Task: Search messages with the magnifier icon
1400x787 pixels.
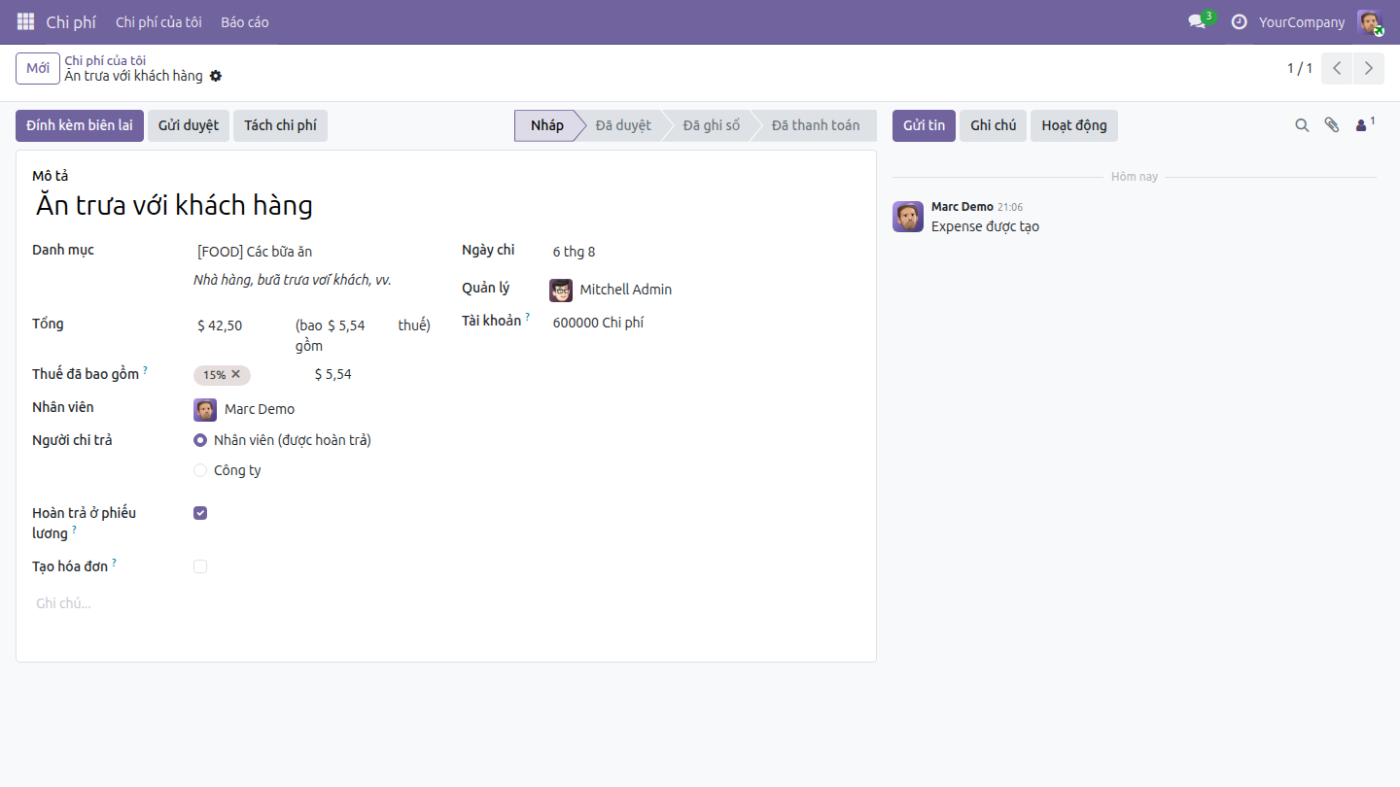Action: point(1302,125)
